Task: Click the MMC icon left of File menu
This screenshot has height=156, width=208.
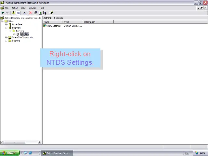Action: (x=2, y=8)
